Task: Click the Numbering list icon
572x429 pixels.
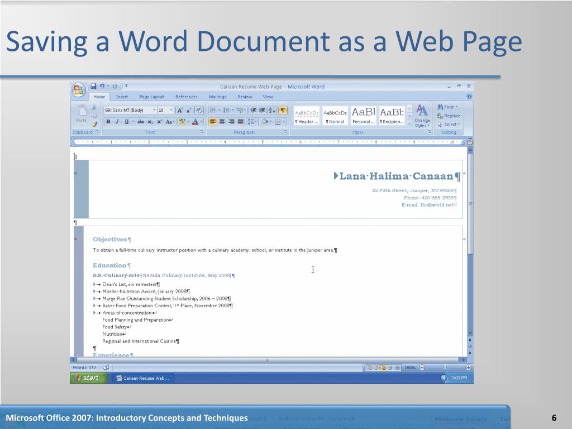Action: (226, 110)
